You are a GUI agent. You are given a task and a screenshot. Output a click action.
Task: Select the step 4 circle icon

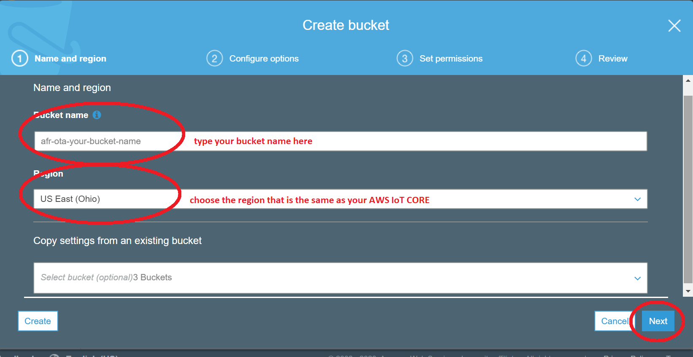click(584, 59)
